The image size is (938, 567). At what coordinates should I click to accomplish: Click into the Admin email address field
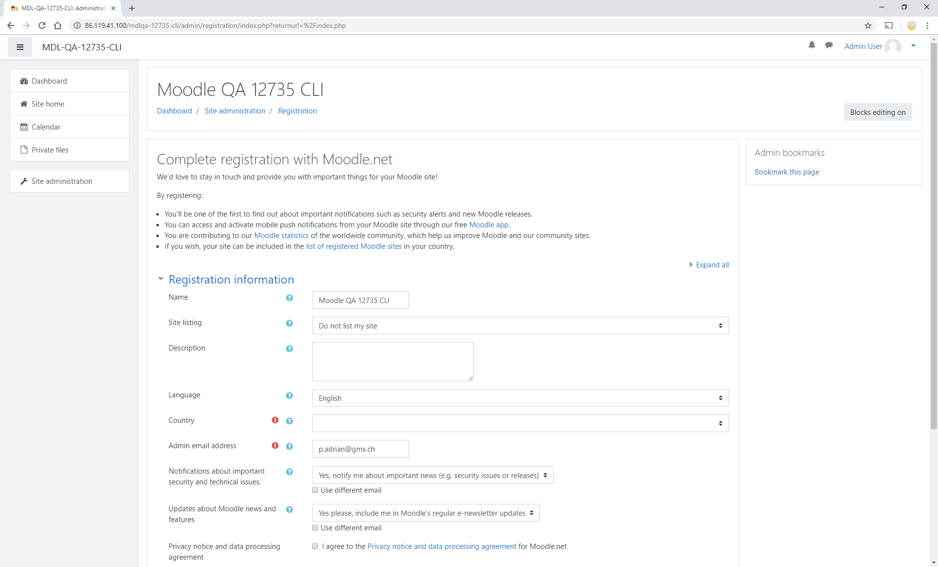360,449
